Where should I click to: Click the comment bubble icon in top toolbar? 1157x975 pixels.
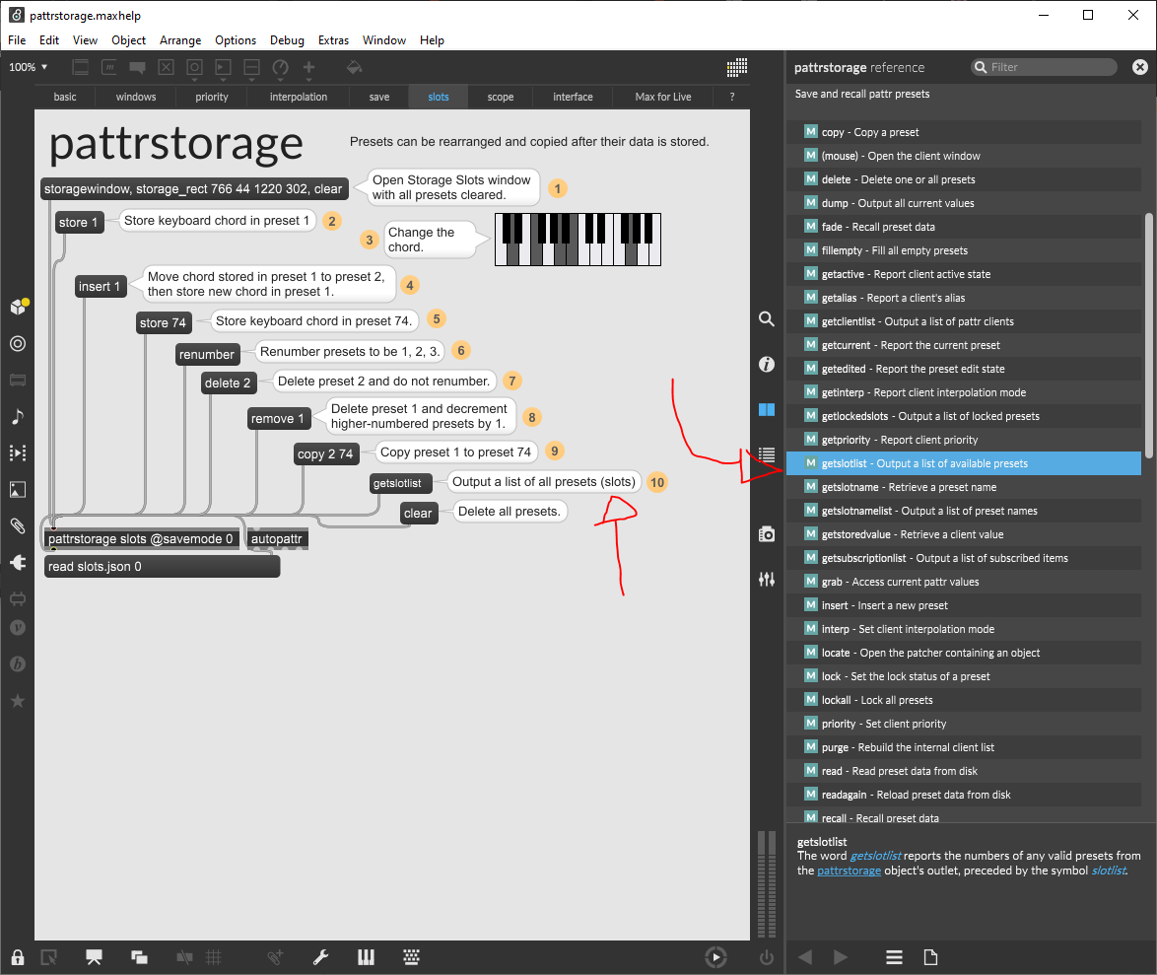[x=137, y=67]
